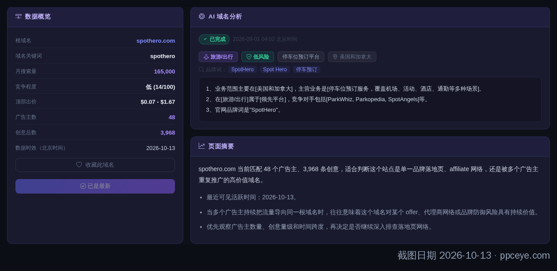The image size is (557, 271).
Task: Click the 收藏此域名 button
Action: 95,165
